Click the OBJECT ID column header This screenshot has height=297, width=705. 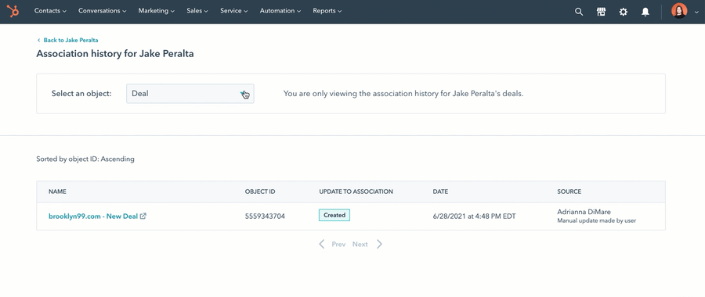[260, 191]
